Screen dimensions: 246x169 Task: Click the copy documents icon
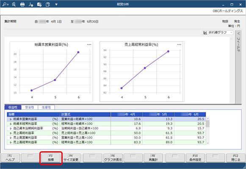coord(48,4)
